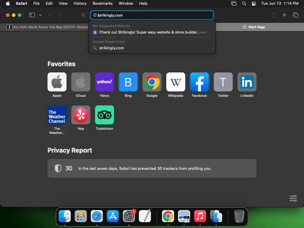Open Finder from the Dock

click(64, 216)
